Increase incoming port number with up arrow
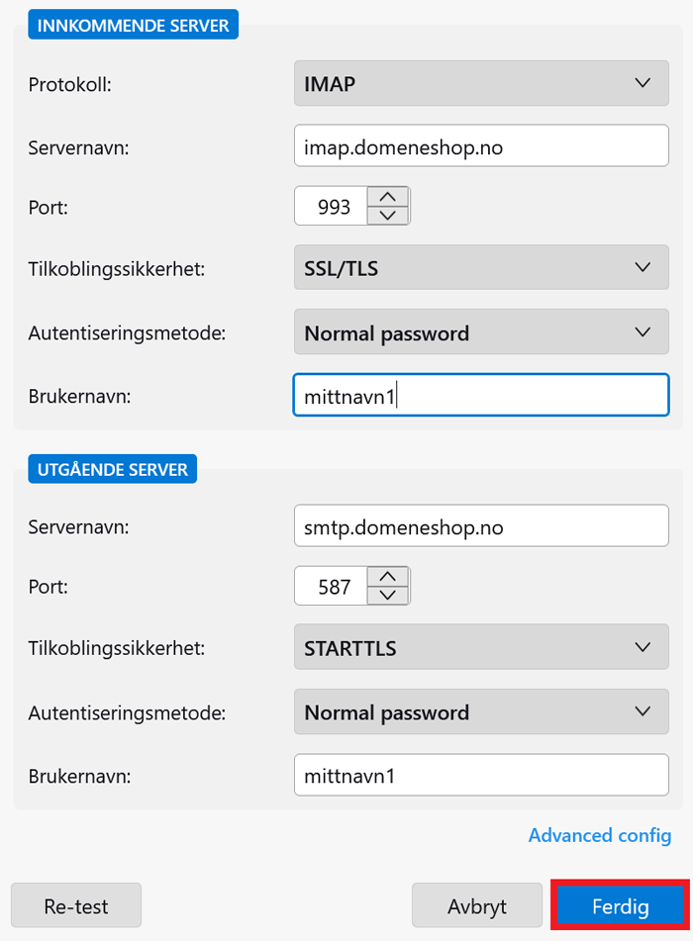Screen dimensions: 693x941 pyautogui.click(x=388, y=197)
